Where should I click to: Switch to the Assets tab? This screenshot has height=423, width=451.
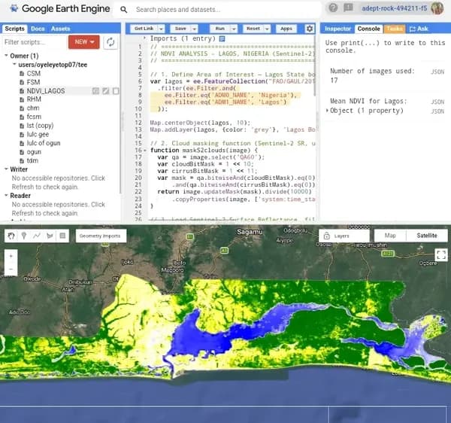pos(60,29)
